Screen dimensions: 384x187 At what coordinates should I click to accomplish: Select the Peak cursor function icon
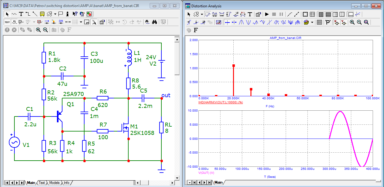click(241, 22)
